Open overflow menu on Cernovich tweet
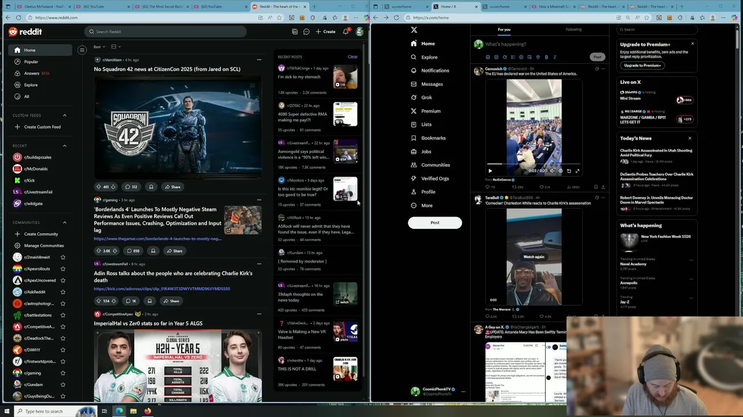Image resolution: width=743 pixels, height=417 pixels. [x=603, y=68]
